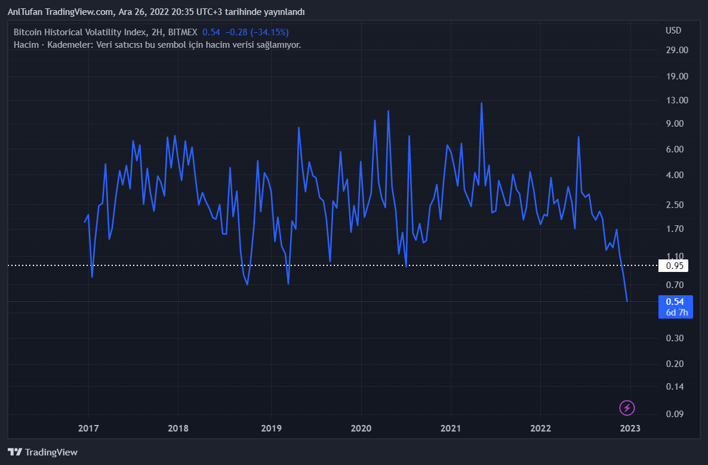Screen dimensions: 708x465
Task: Click the 2017 label on time axis
Action: [88, 428]
